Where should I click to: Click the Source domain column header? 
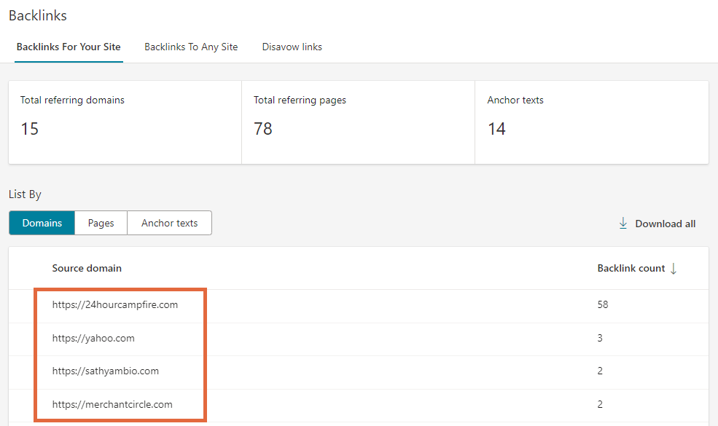click(87, 268)
